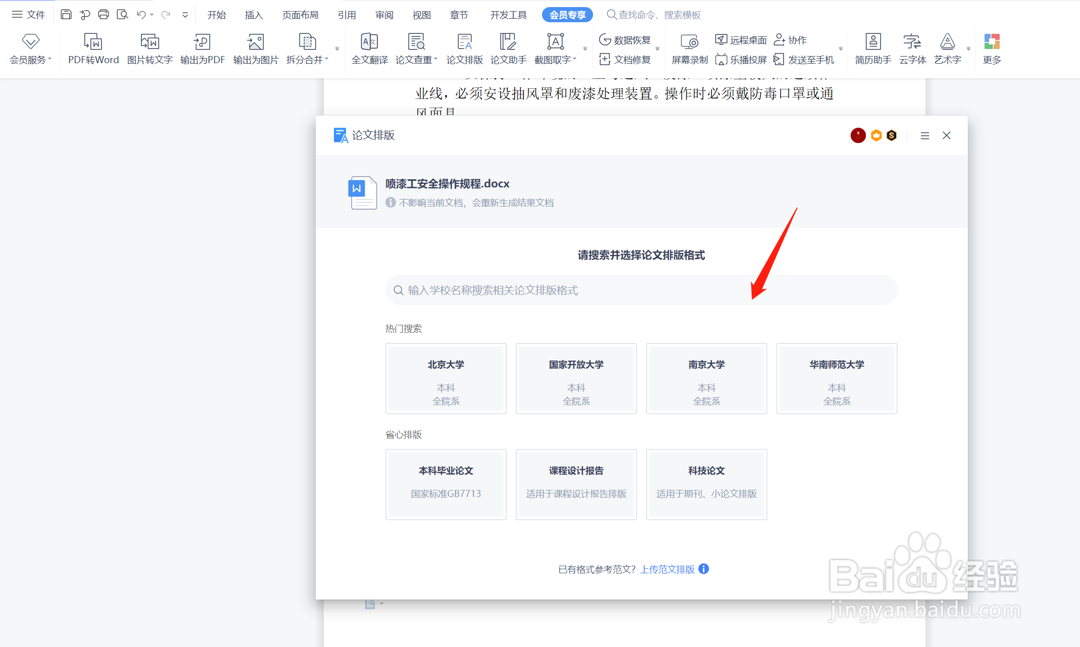Choose the 南京大学 format card
This screenshot has width=1080, height=647.
tap(707, 379)
